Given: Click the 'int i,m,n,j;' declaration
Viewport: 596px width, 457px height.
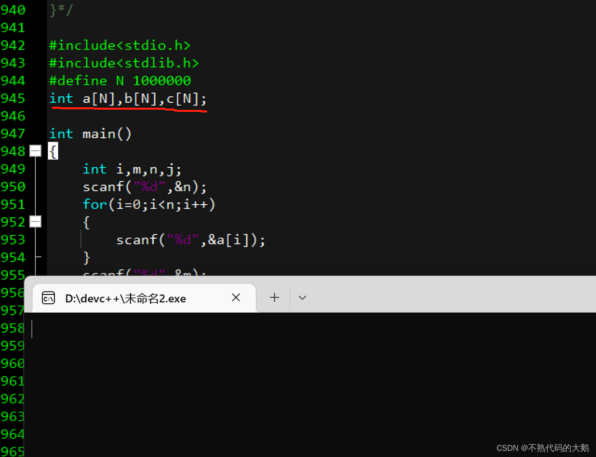Looking at the screenshot, I should coord(132,169).
